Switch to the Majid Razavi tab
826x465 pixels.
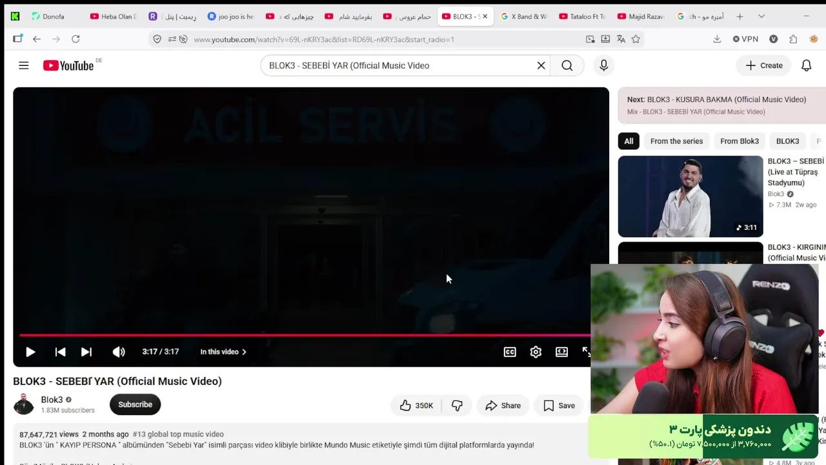click(x=640, y=16)
